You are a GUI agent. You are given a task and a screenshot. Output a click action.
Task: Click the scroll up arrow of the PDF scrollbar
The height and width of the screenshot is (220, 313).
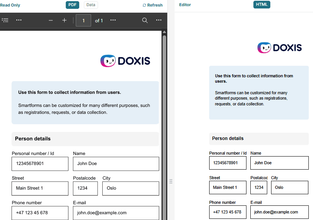[164, 32]
